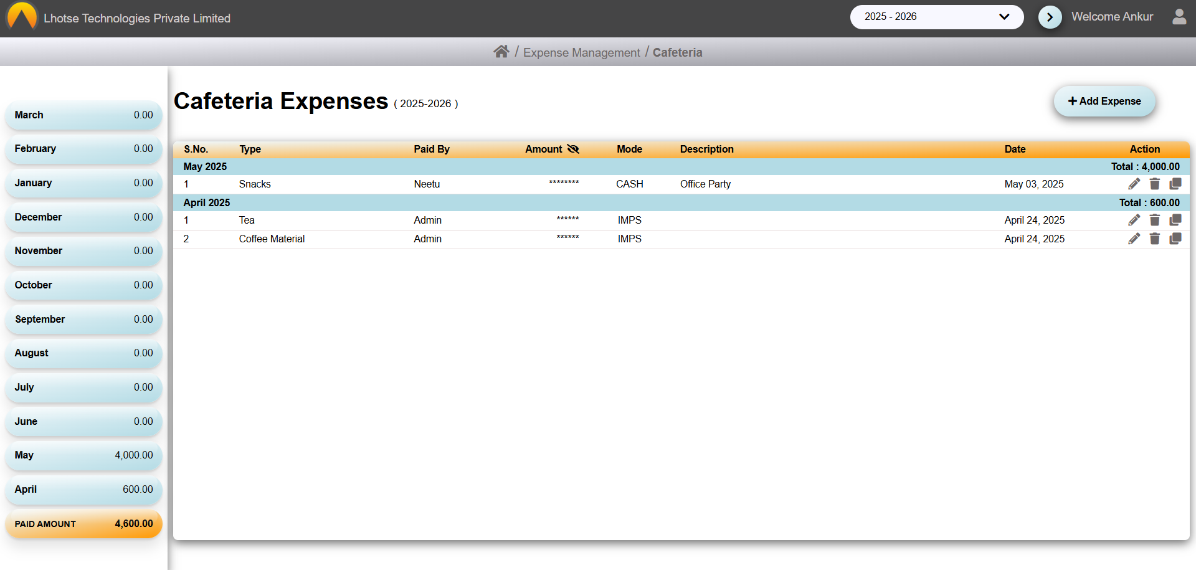Screen dimensions: 1196x570
Task: Open May month with 4,000.00
Action: coord(83,455)
